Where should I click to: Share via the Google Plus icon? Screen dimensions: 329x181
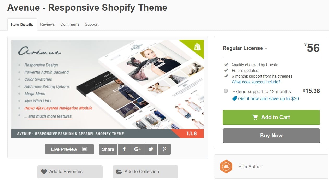click(138, 149)
